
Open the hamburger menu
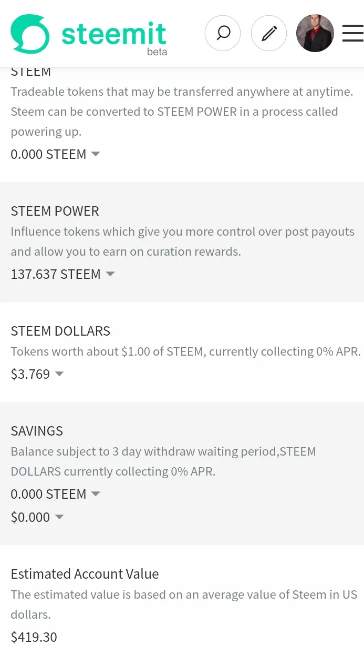[353, 33]
